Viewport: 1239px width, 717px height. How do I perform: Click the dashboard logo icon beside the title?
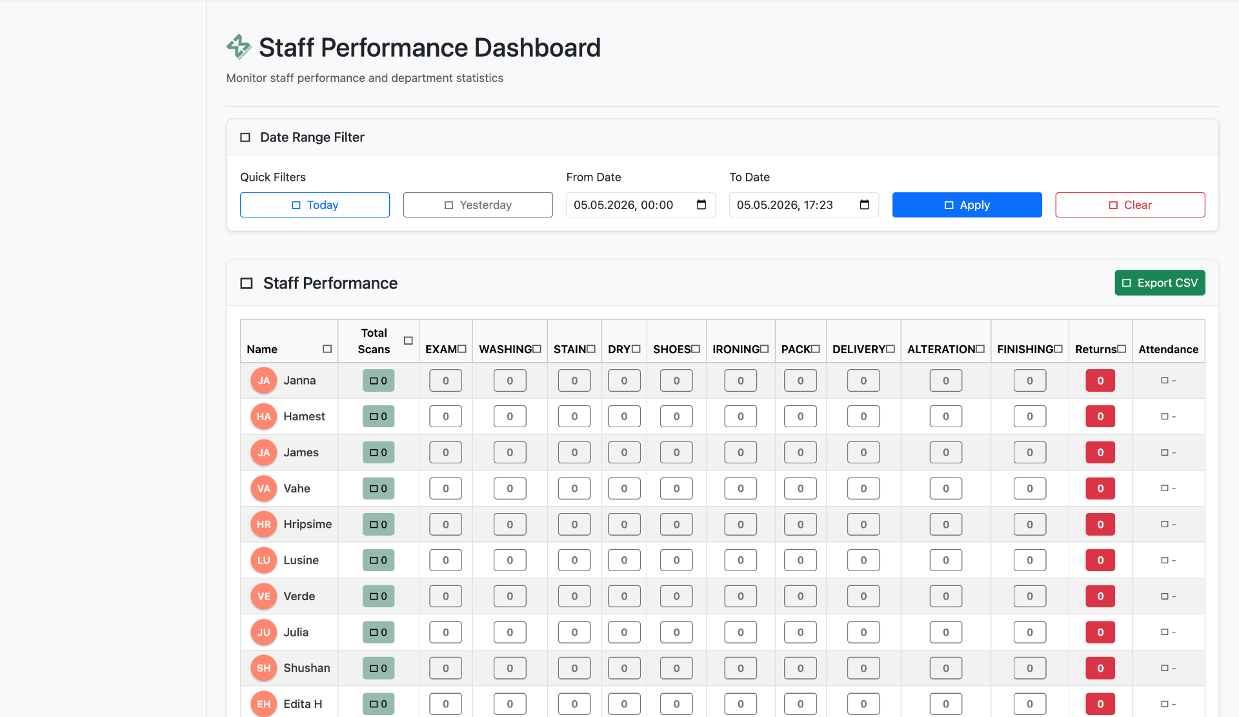pyautogui.click(x=239, y=47)
